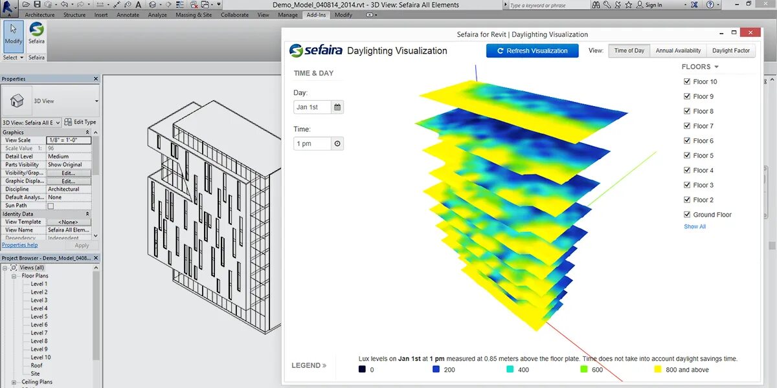Click Edit button for Visibility/Graphics
The height and width of the screenshot is (388, 777).
pyautogui.click(x=69, y=173)
